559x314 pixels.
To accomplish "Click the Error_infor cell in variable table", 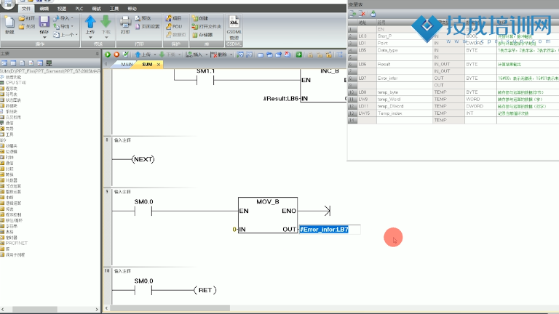I will point(404,78).
